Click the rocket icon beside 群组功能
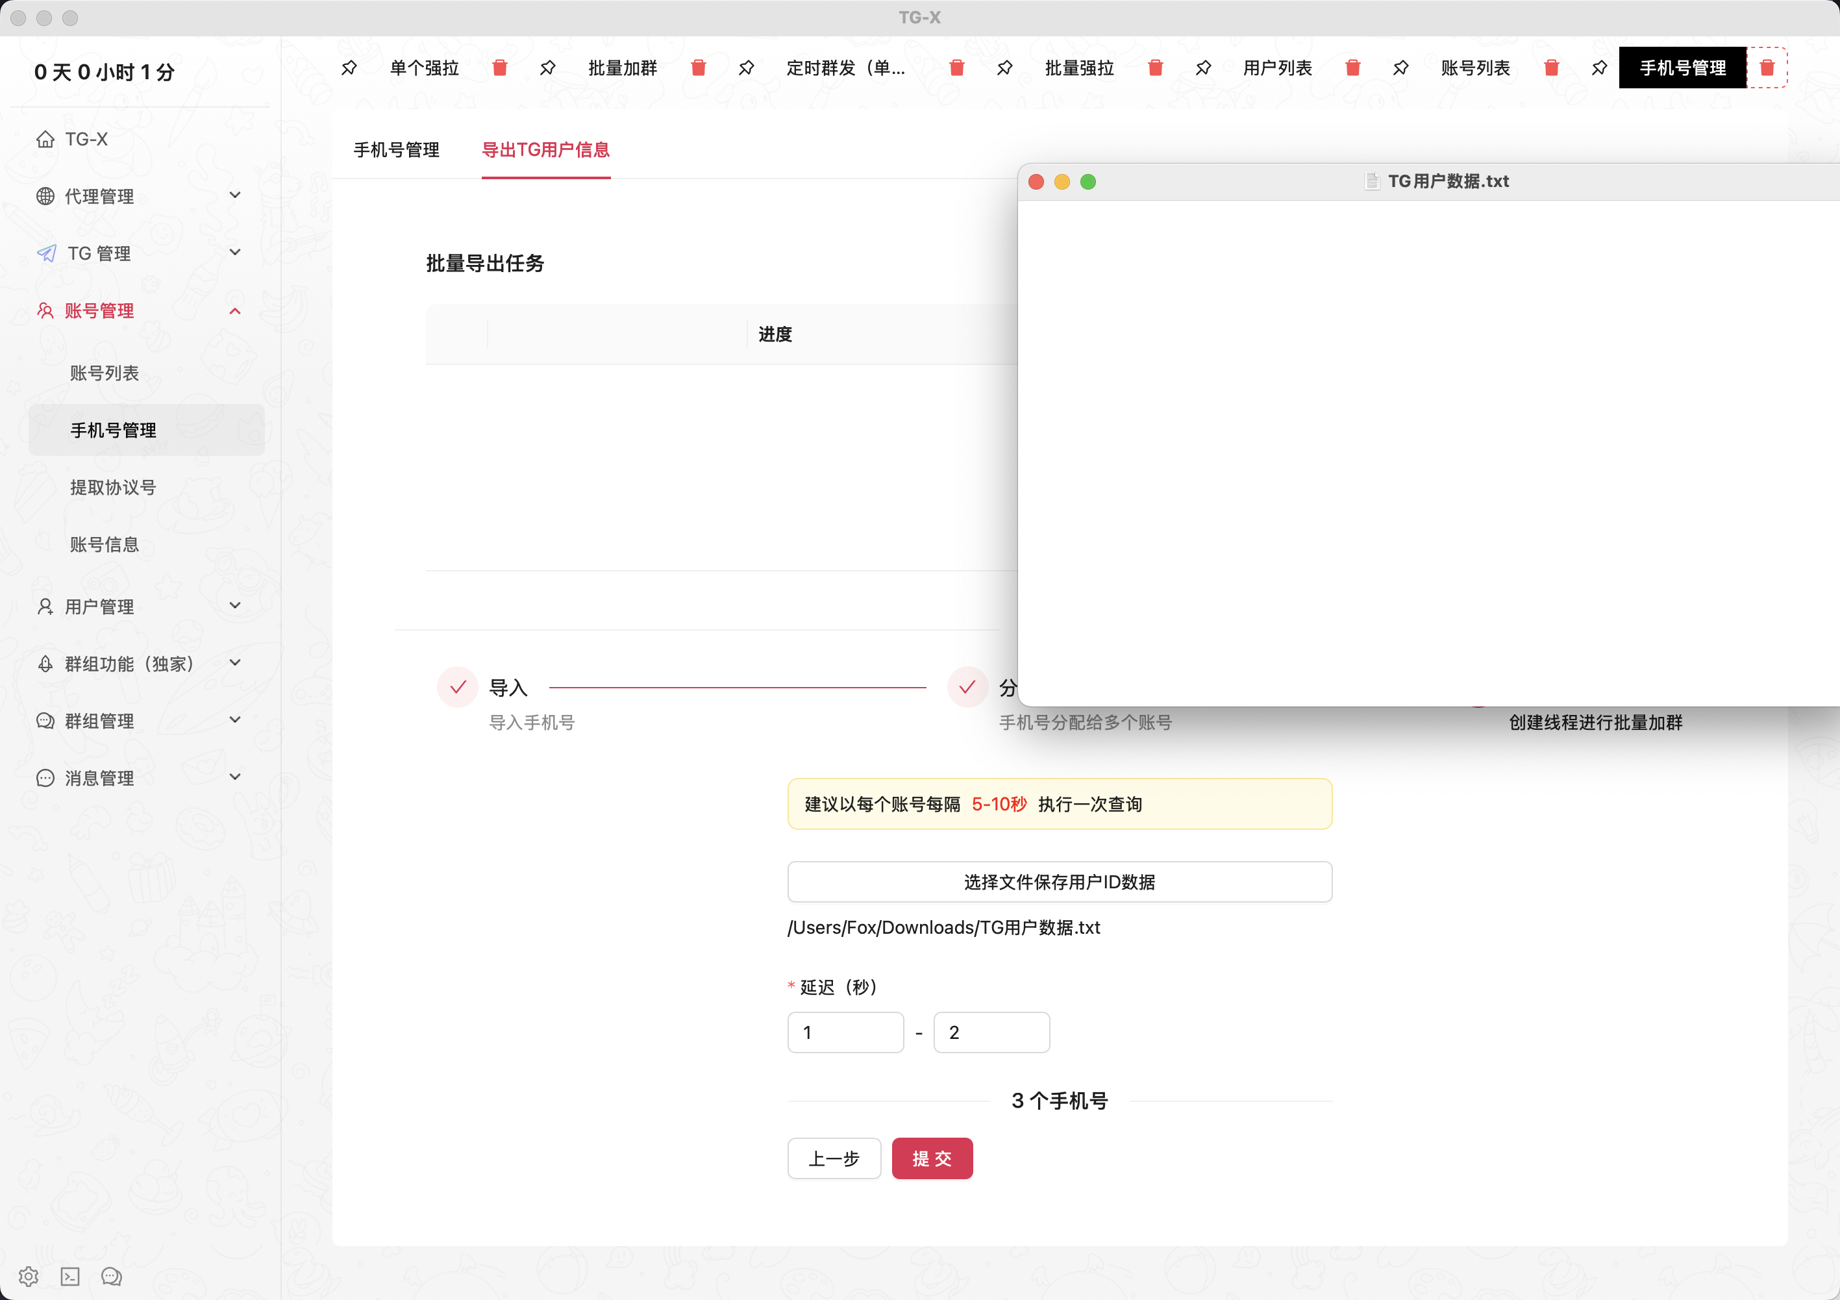 click(x=45, y=664)
